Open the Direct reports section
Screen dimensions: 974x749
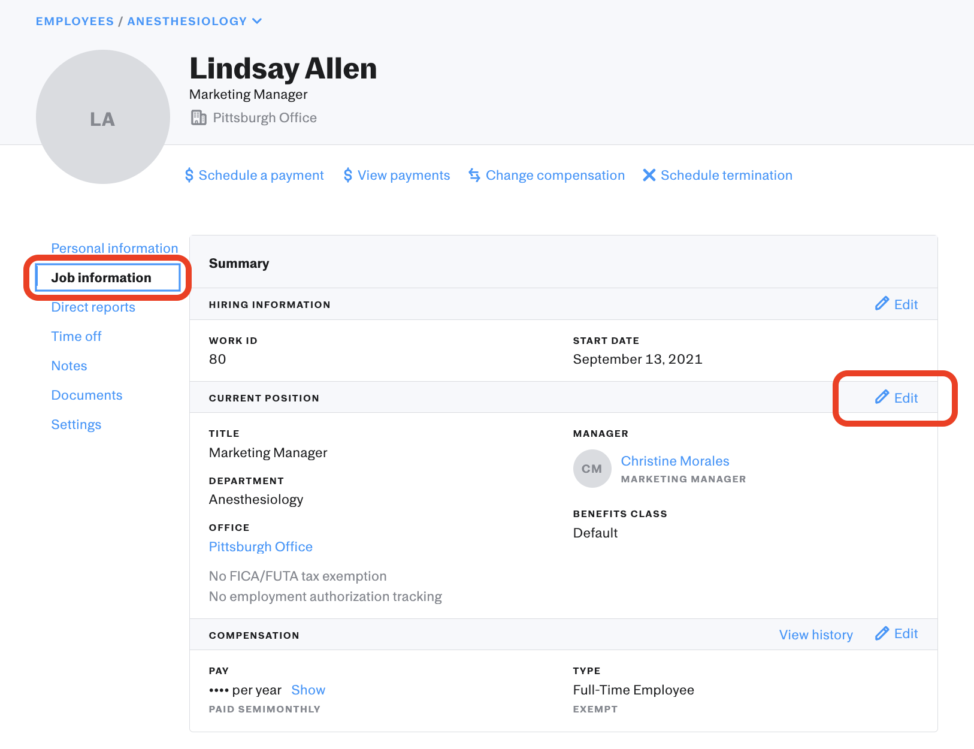coord(93,307)
